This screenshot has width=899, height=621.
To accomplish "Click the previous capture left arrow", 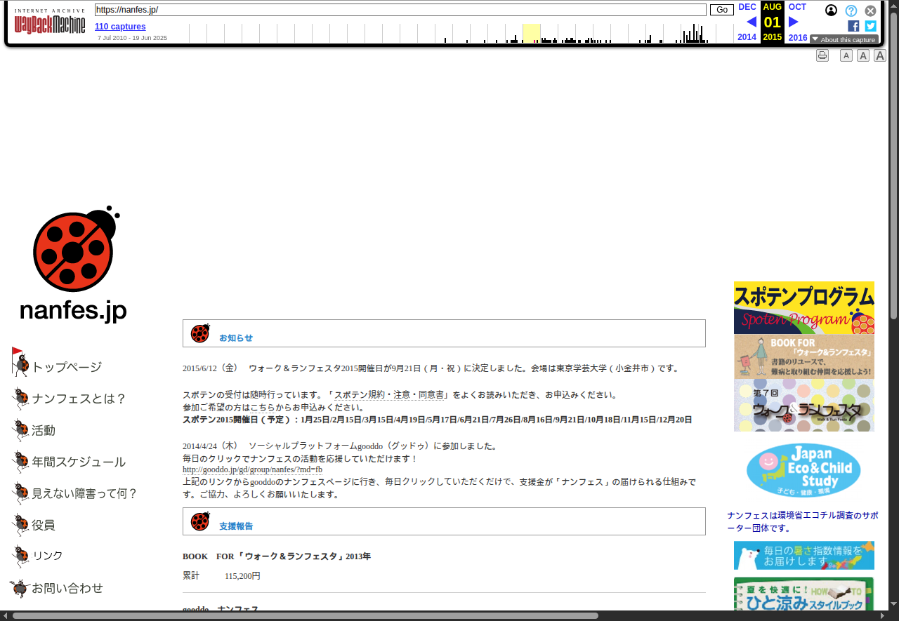I will [x=752, y=22].
